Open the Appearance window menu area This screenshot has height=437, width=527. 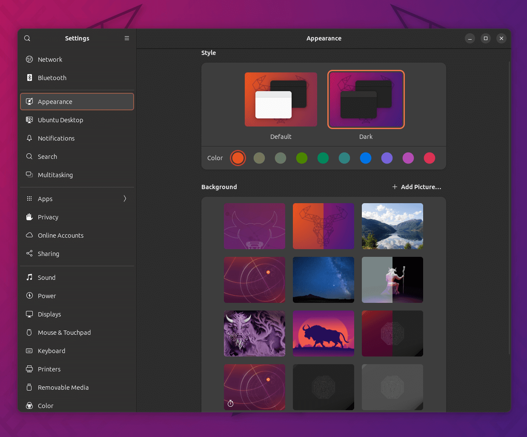click(324, 38)
